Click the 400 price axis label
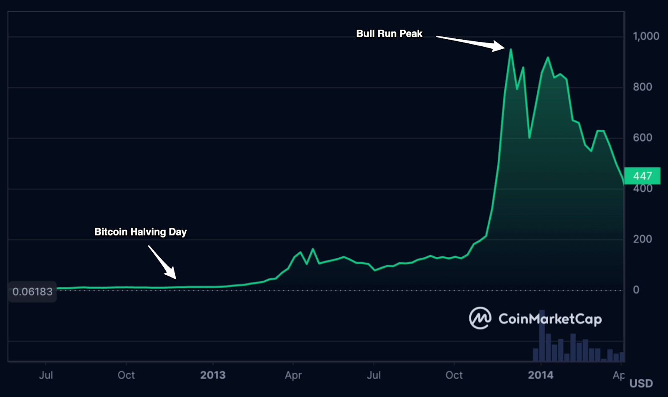This screenshot has width=668, height=397. point(643,189)
